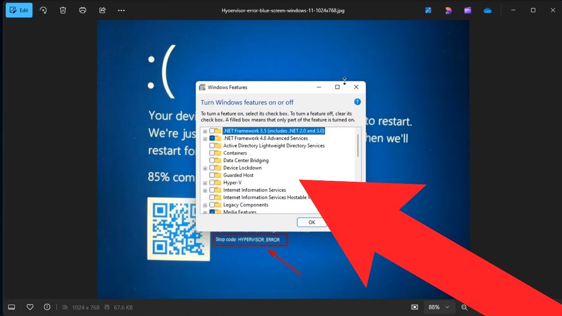562x316 pixels.
Task: Expand the .NET Framework 3.5 tree node
Action: pyautogui.click(x=205, y=131)
